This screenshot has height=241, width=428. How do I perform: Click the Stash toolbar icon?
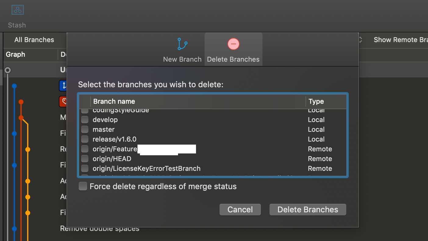tap(17, 10)
